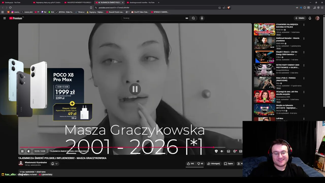The image size is (325, 183).
Task: Switch to theater mode in the player
Action: 240,151
